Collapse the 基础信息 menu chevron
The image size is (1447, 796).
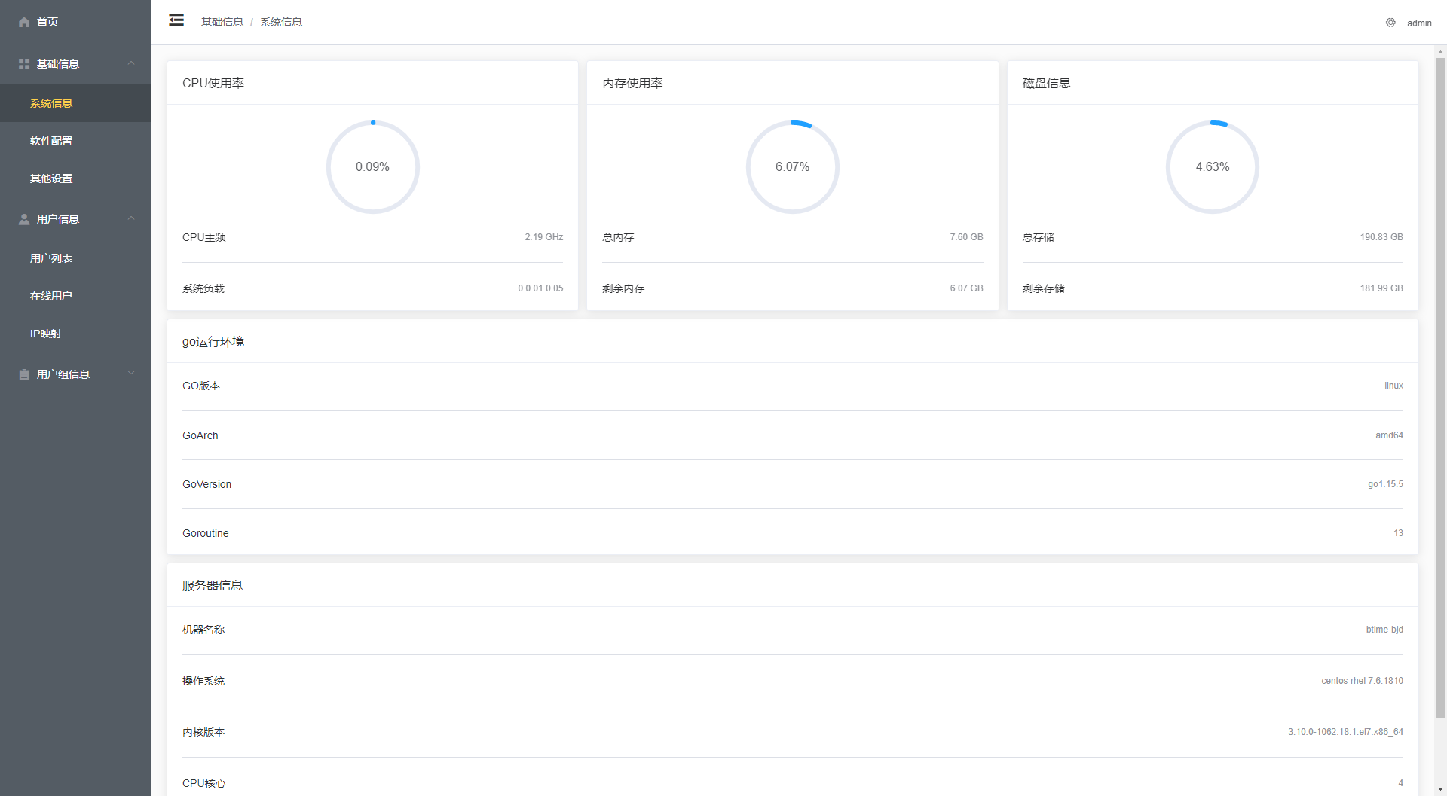(131, 63)
